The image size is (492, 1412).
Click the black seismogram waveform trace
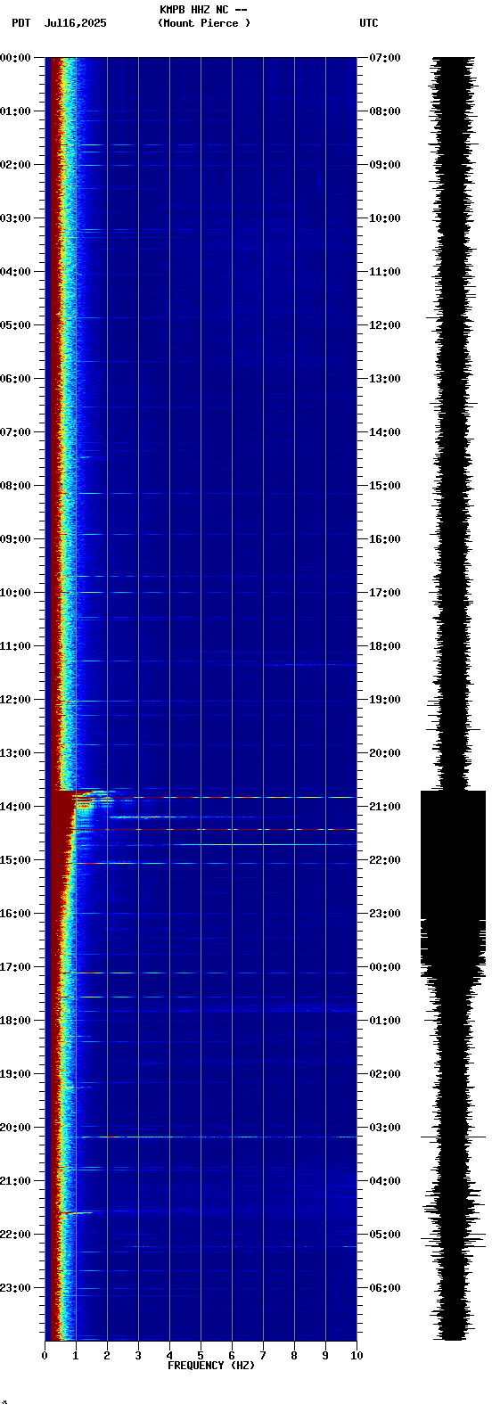click(454, 699)
